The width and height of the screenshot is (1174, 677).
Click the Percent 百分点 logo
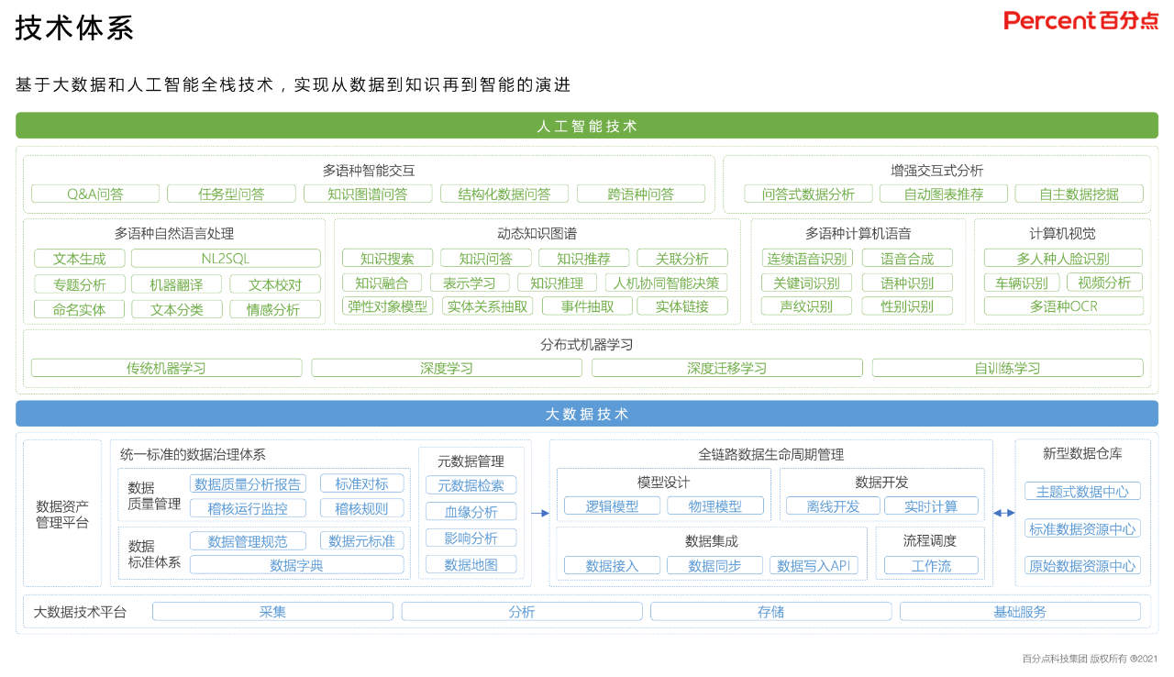pos(1080,21)
